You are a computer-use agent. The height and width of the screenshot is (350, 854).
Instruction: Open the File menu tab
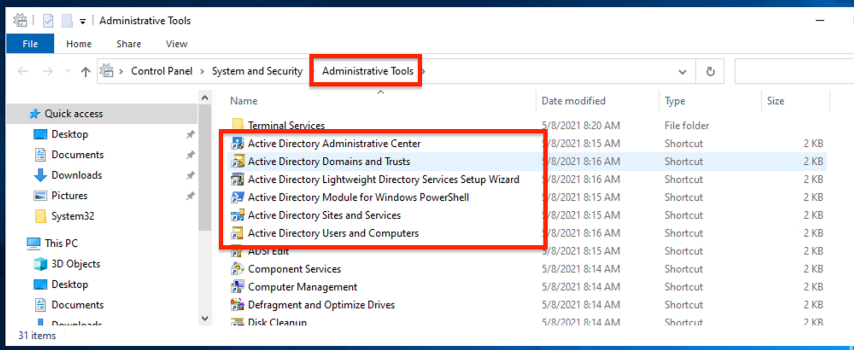(30, 44)
